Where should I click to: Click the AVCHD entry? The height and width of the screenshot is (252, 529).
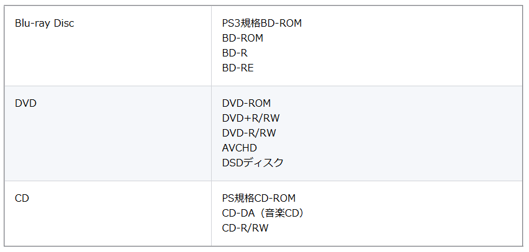(239, 148)
